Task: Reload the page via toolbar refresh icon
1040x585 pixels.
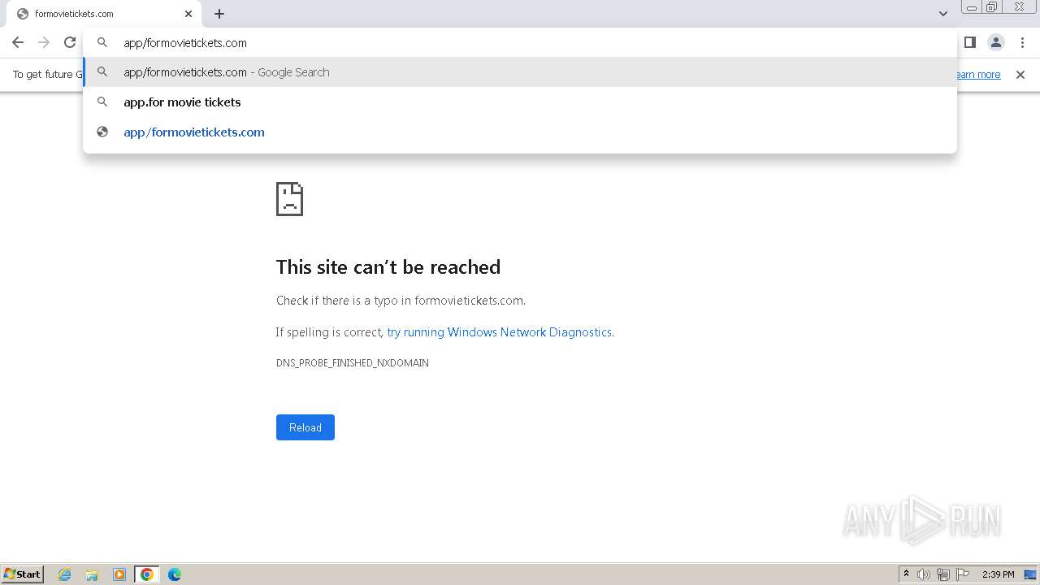Action: pyautogui.click(x=70, y=42)
